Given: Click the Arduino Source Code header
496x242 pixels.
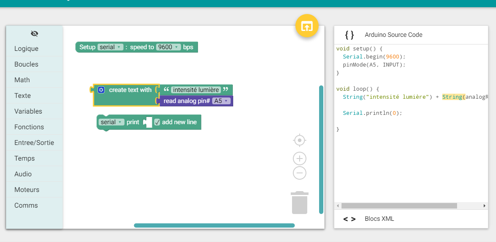Looking at the screenshot, I should tap(393, 35).
